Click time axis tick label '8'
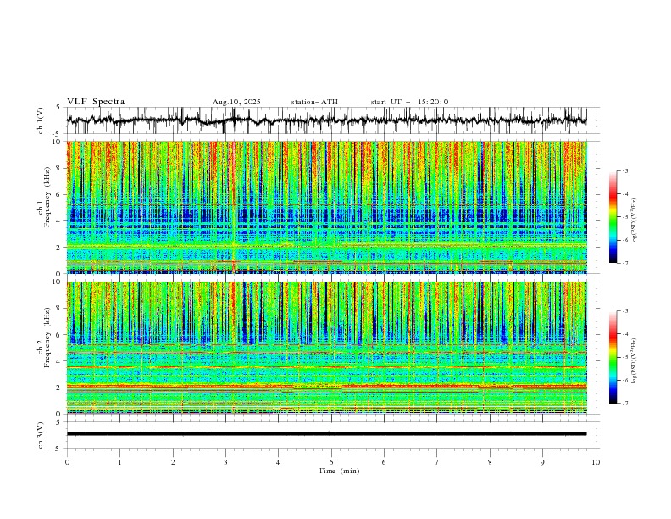The height and width of the screenshot is (519, 671). tap(490, 462)
